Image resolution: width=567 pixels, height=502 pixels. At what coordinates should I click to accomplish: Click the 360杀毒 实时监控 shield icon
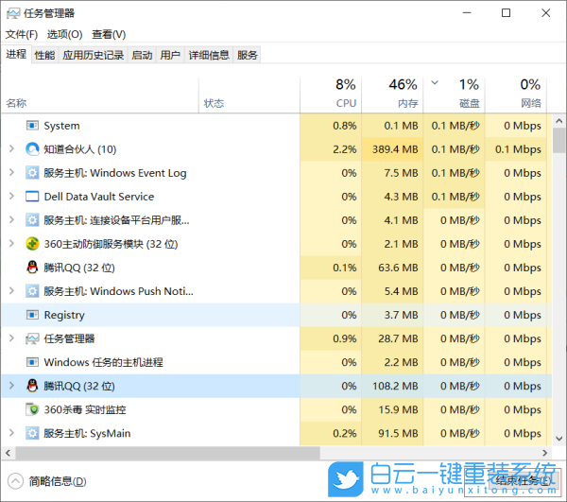point(32,409)
